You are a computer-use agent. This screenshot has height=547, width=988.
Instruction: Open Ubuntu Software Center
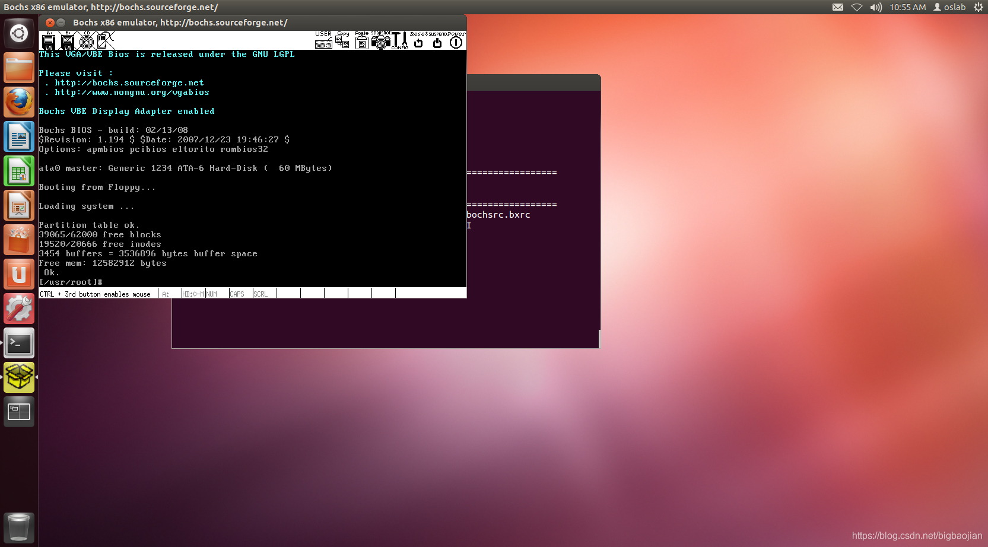tap(19, 240)
